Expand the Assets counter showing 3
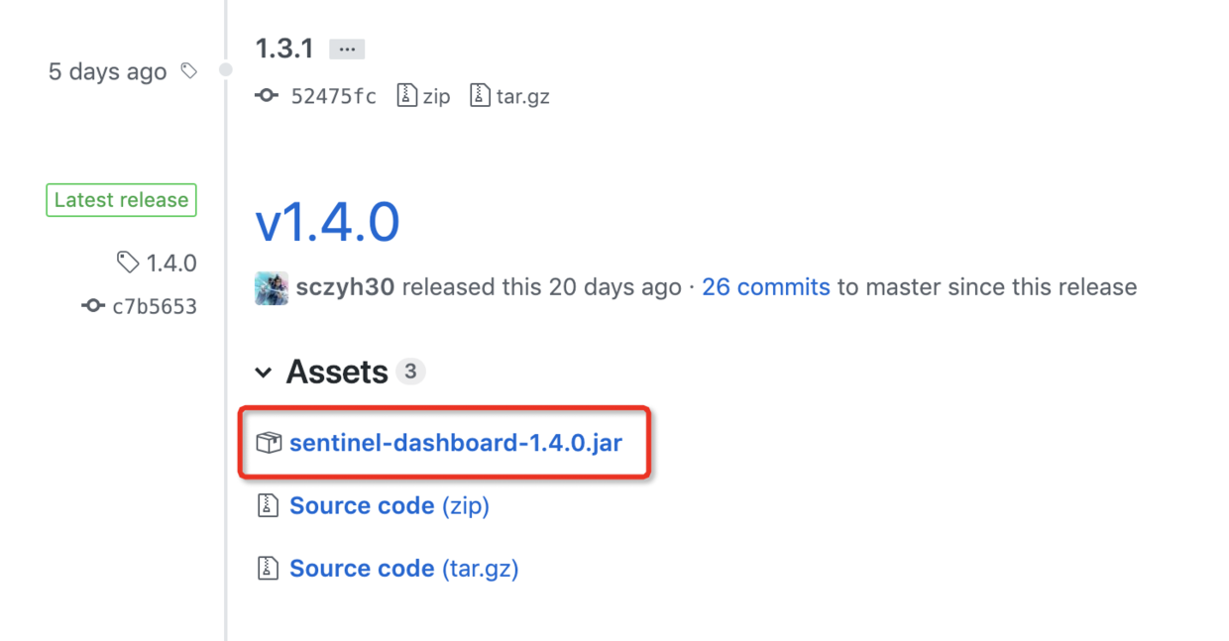 tap(413, 371)
